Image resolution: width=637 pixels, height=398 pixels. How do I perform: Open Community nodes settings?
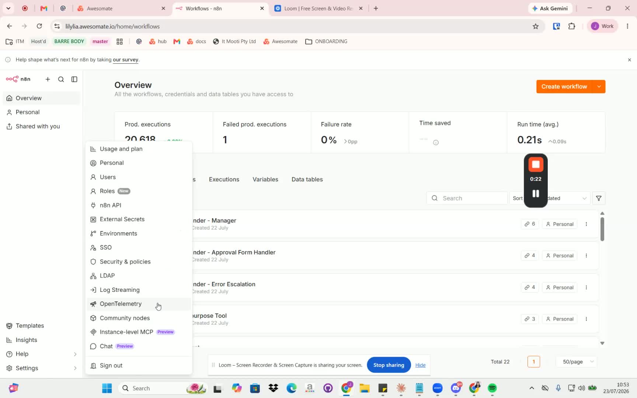click(x=139, y=318)
